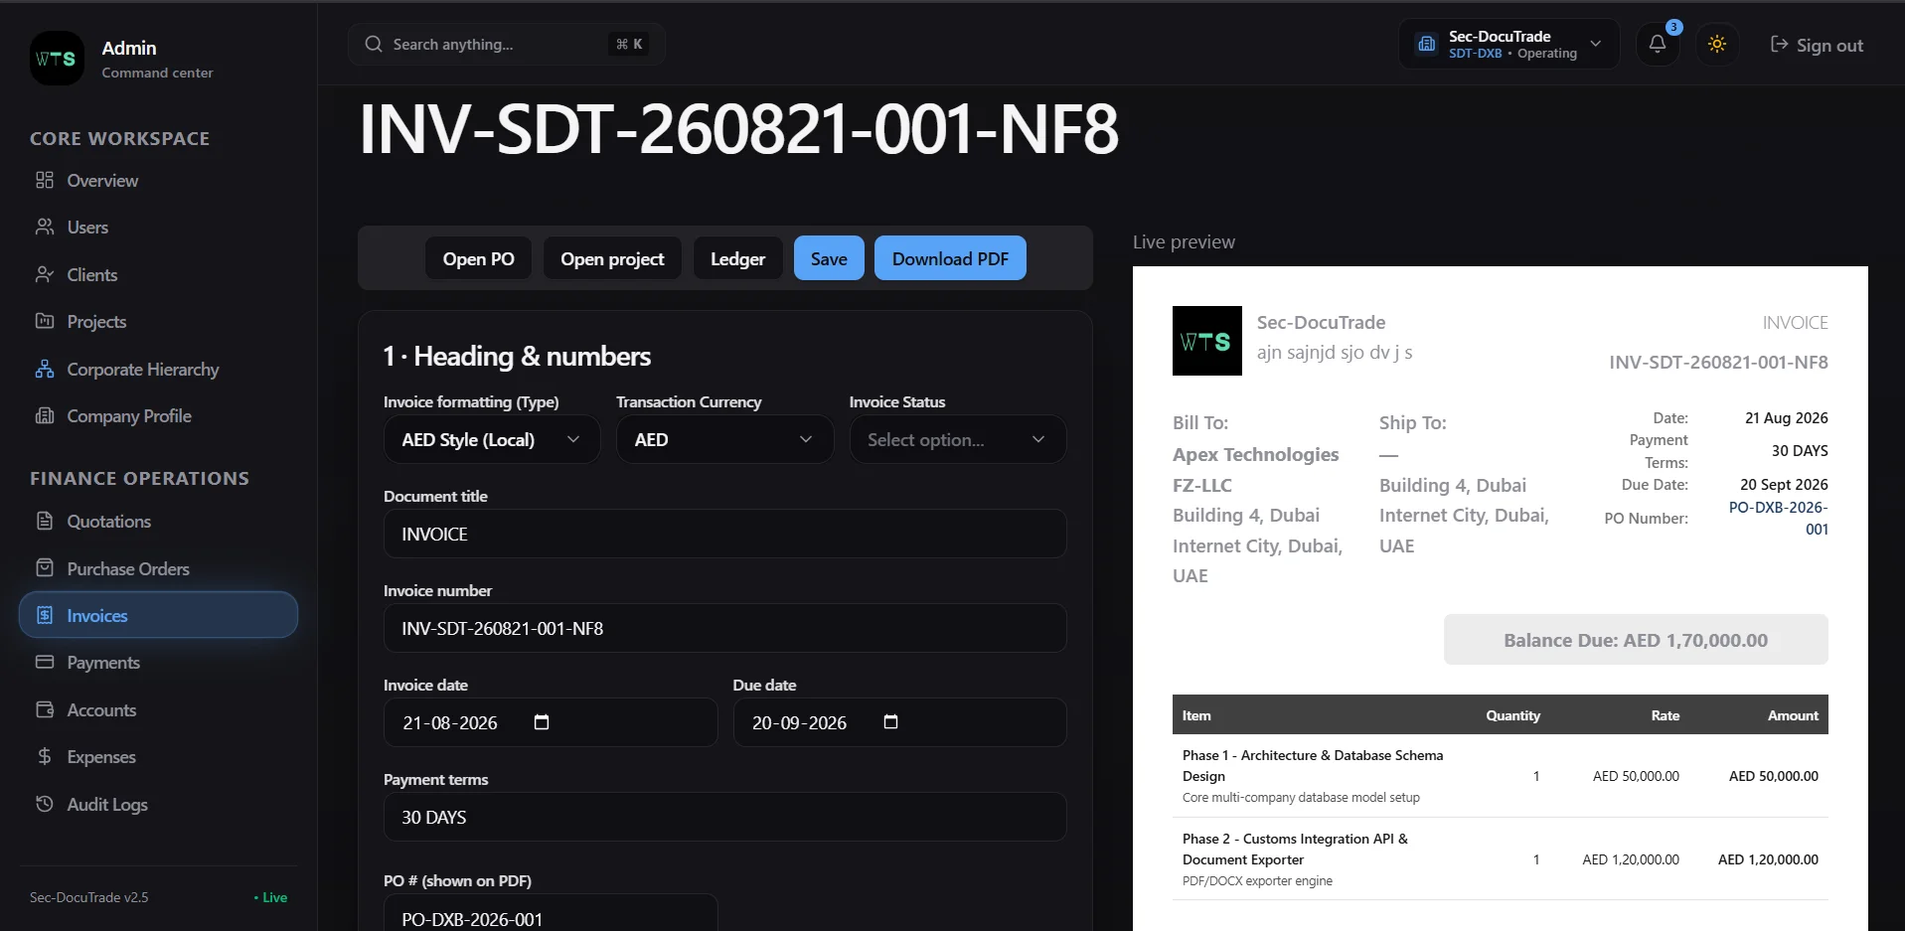Toggle light theme with sun icon

click(1717, 45)
